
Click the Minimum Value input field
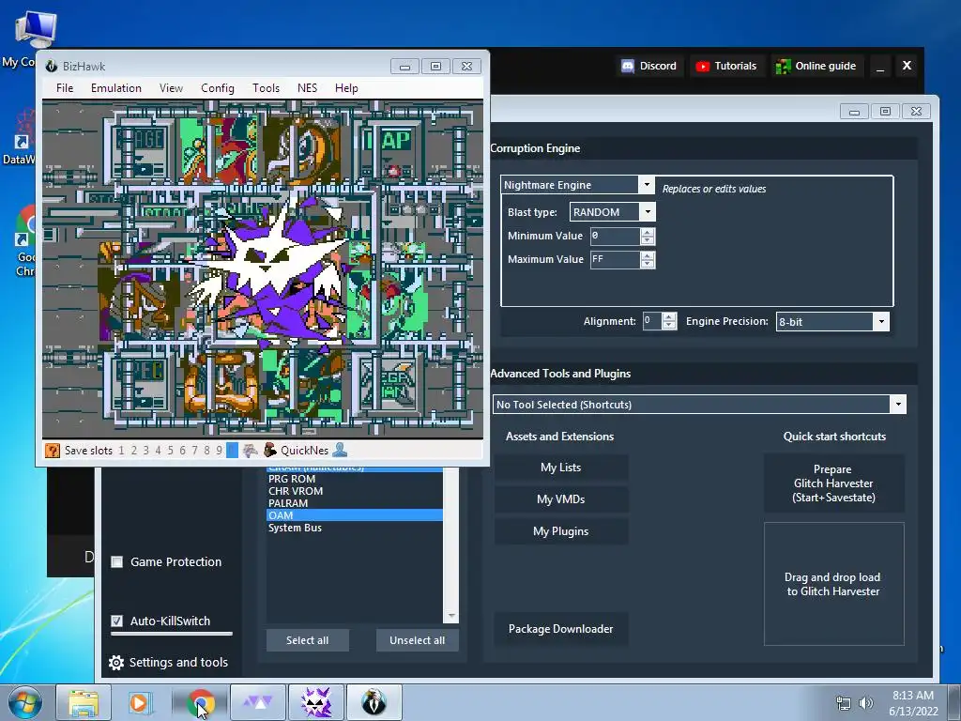click(616, 237)
